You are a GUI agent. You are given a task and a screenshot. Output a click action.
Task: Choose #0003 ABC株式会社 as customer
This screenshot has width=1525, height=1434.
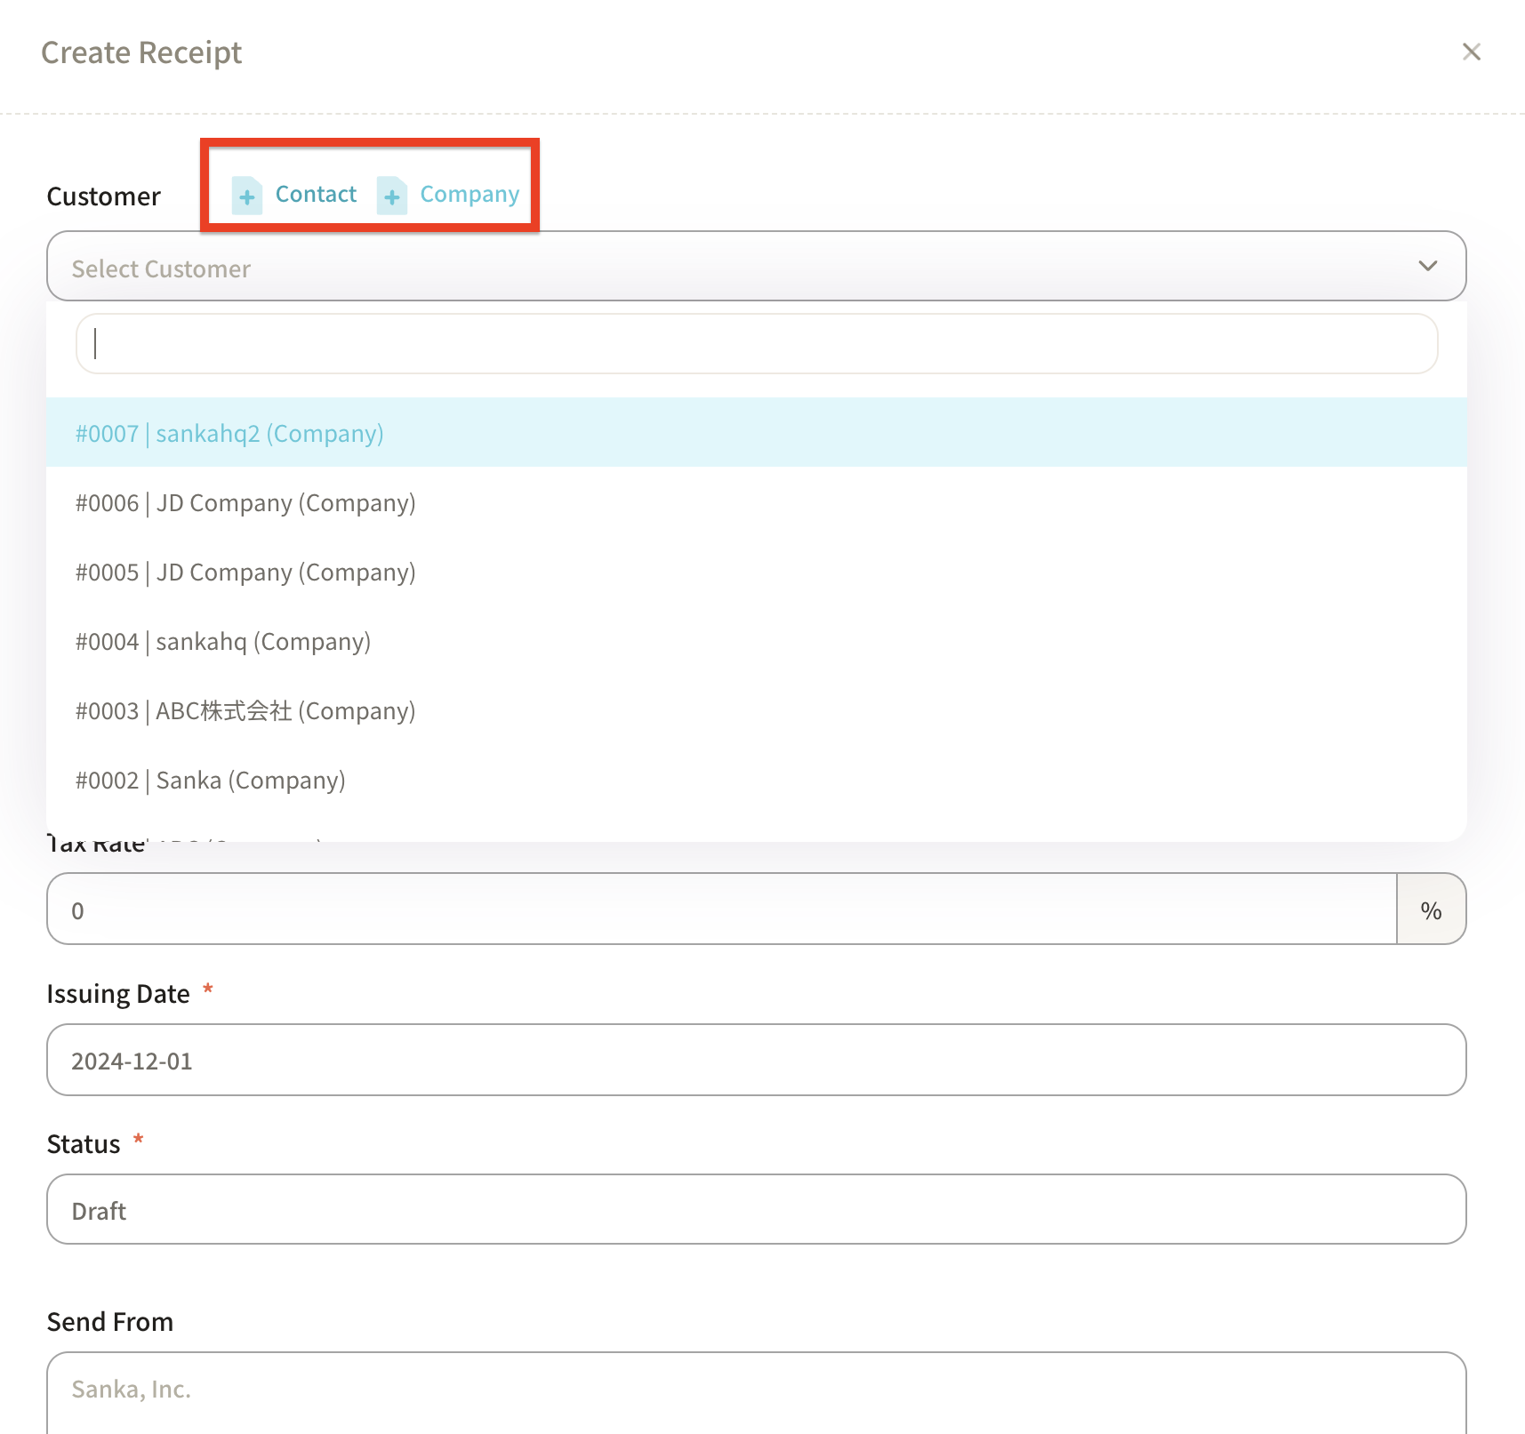[x=245, y=711]
